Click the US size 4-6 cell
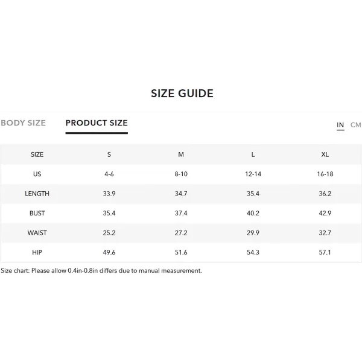 109,174
